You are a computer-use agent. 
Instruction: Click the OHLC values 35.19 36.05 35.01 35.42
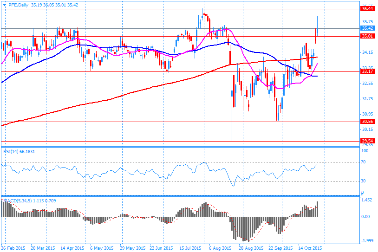(x=54, y=5)
